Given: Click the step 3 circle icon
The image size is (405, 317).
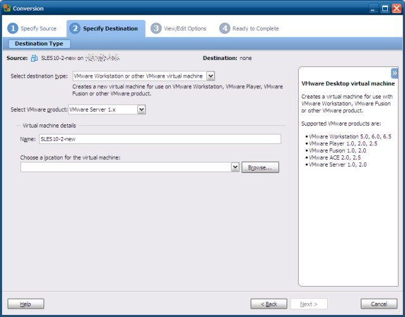Looking at the screenshot, I should tap(156, 28).
